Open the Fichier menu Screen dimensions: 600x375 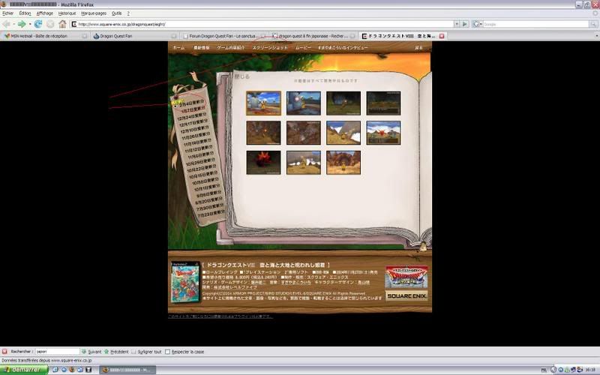click(x=7, y=13)
